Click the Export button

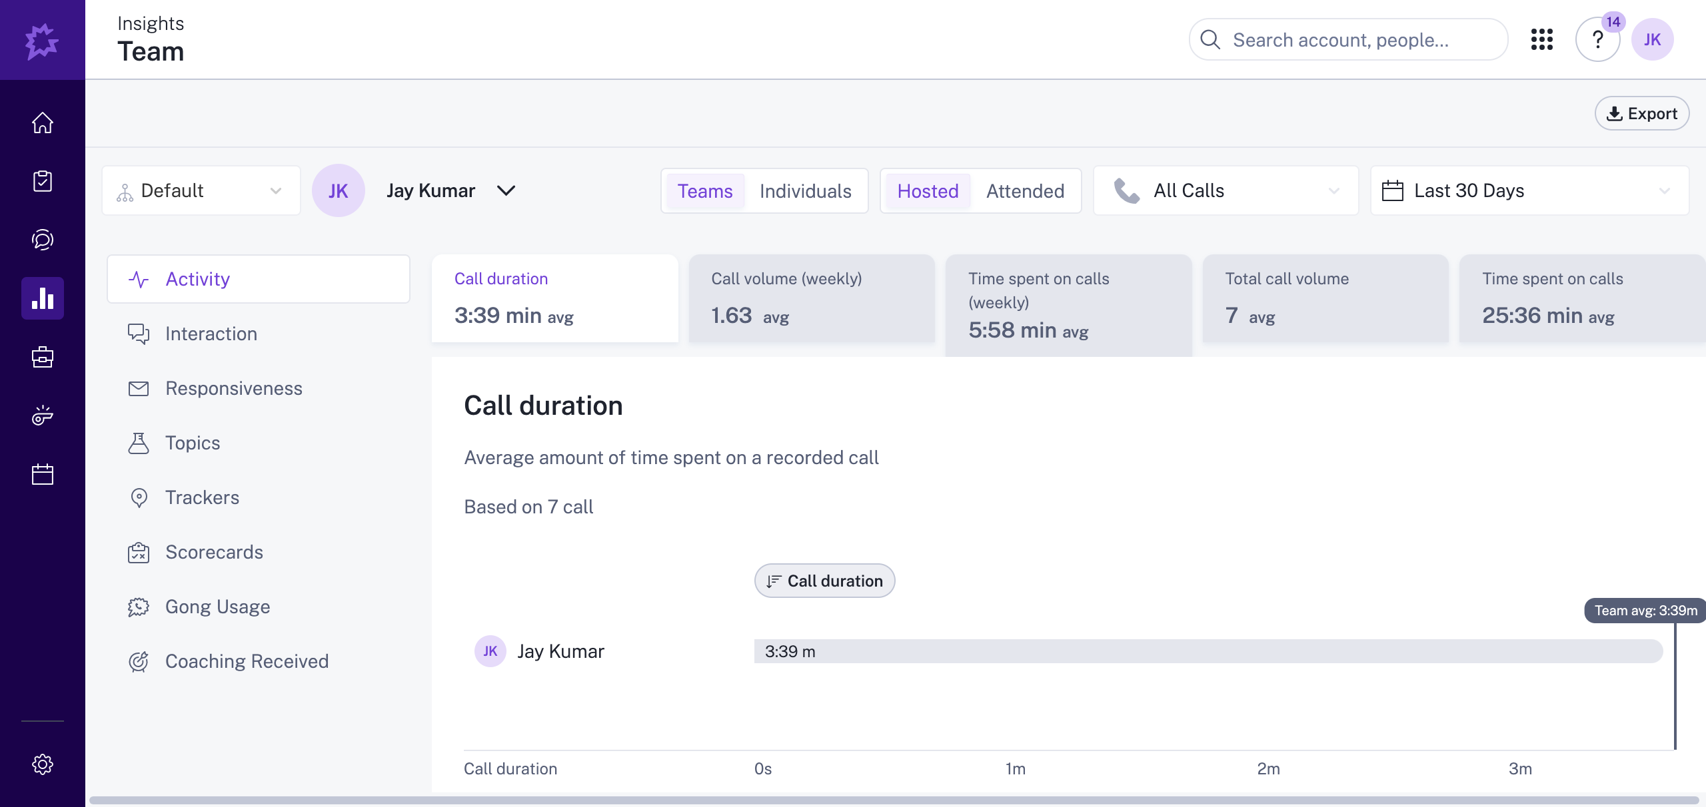pyautogui.click(x=1641, y=113)
